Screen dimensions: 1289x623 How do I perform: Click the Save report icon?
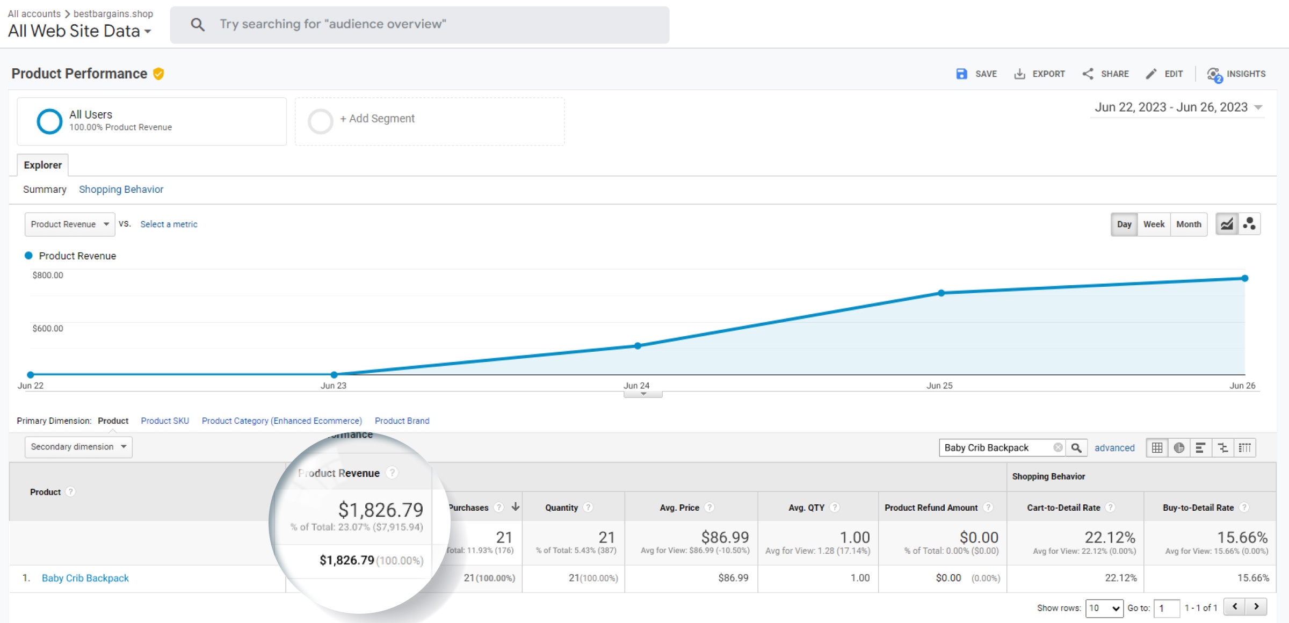[961, 74]
